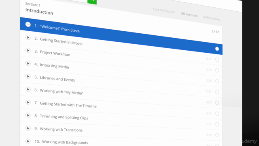Click the 0 / 32 progress counter

coord(215,32)
